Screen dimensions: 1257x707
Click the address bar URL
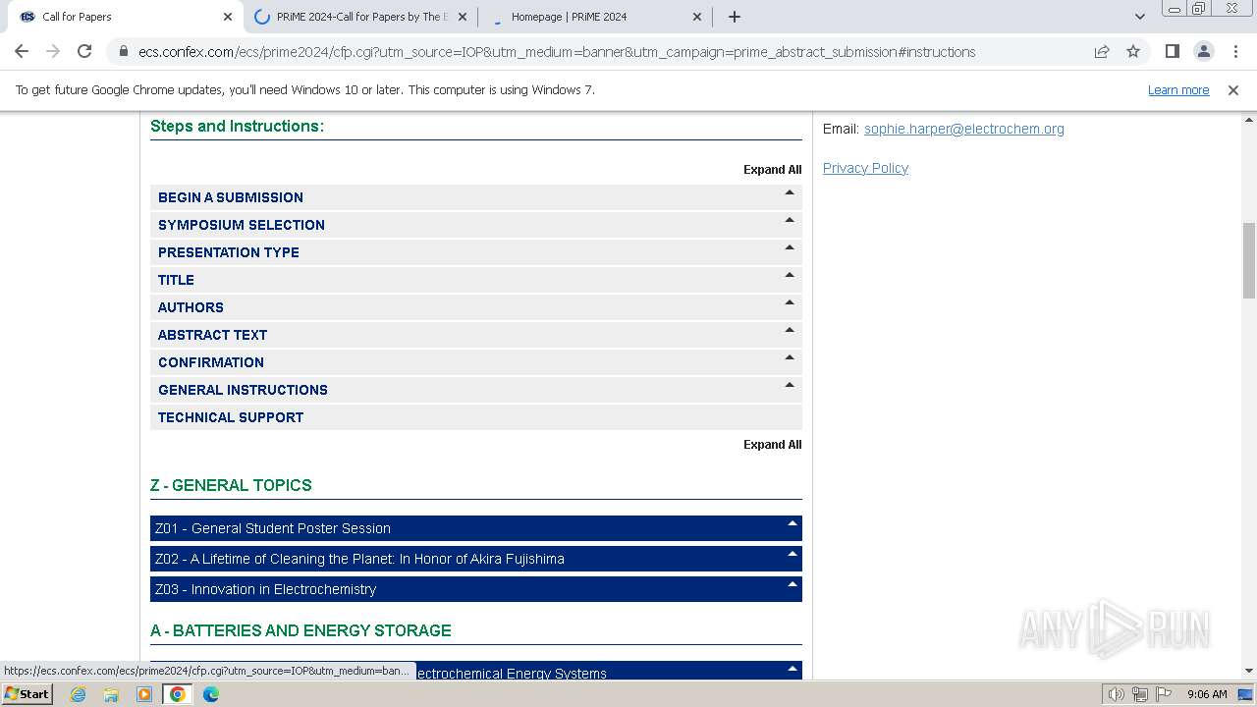[x=557, y=52]
